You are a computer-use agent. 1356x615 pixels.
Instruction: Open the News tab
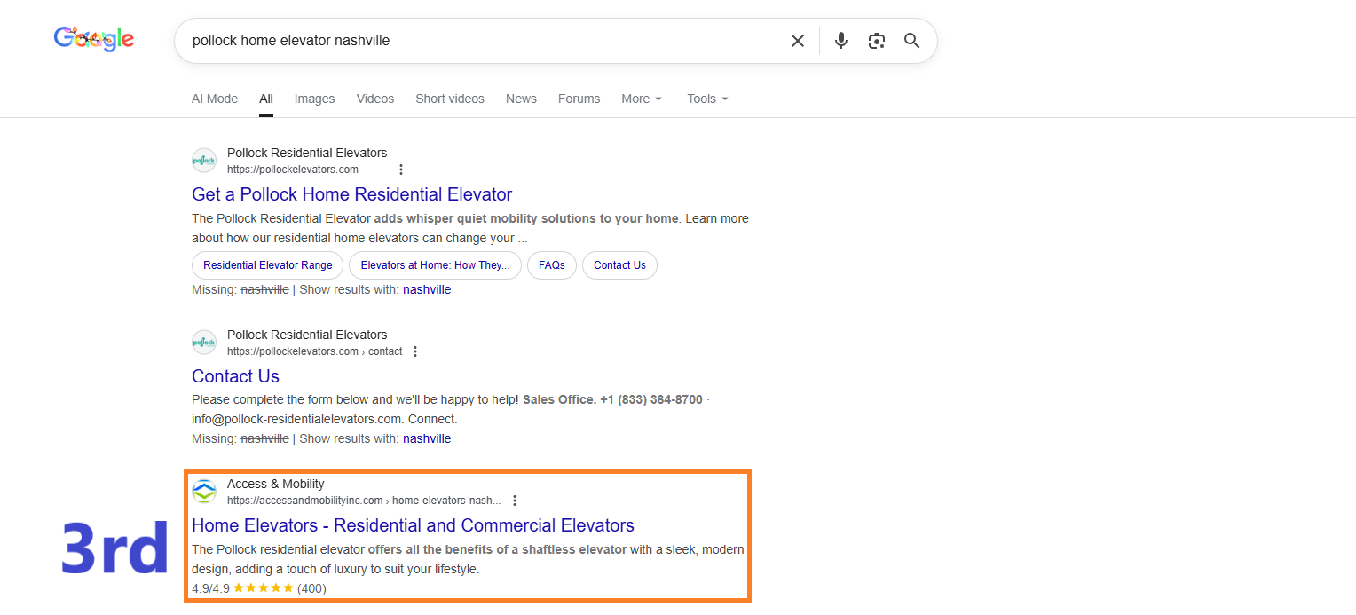[521, 99]
